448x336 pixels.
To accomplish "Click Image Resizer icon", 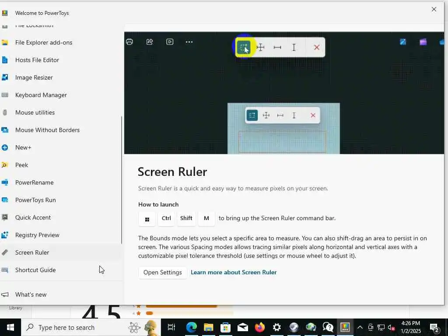I will (x=4, y=77).
